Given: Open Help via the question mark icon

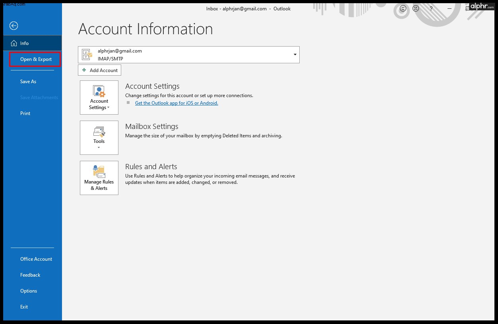Looking at the screenshot, I should (431, 8).
